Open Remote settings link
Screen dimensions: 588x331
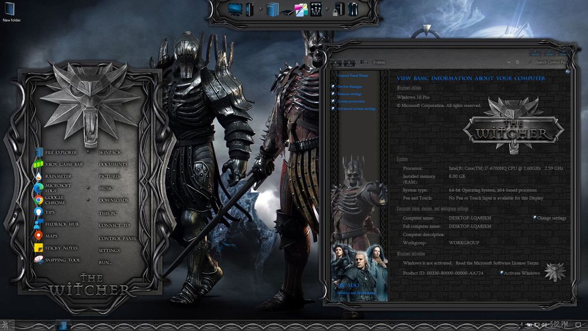[x=349, y=94]
